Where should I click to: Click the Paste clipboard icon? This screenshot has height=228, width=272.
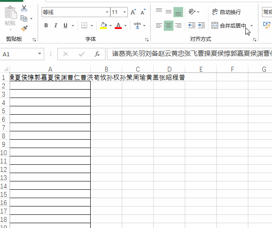[11, 13]
